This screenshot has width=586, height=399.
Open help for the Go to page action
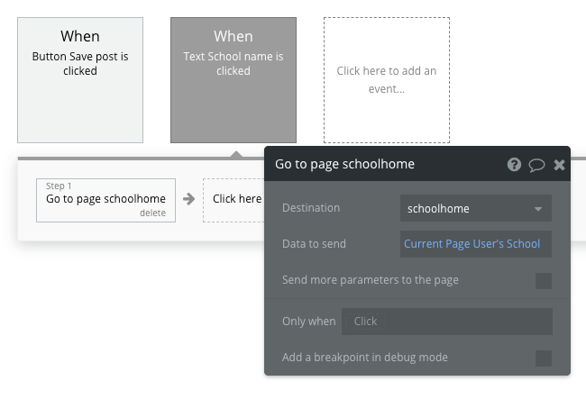pos(514,164)
